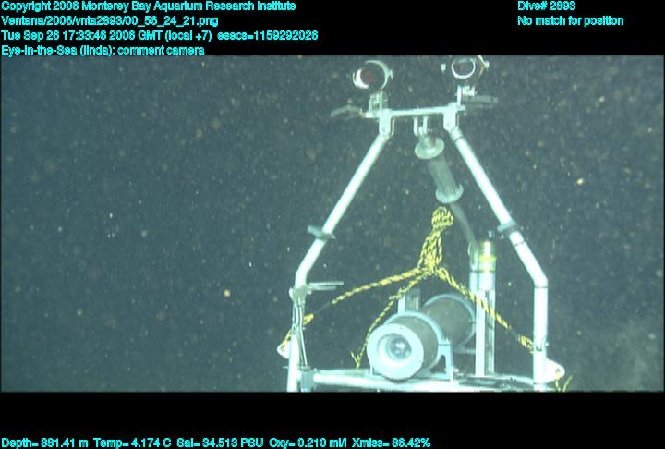This screenshot has width=665, height=449.
Task: Click the top-right light on the frame
Action: (465, 67)
